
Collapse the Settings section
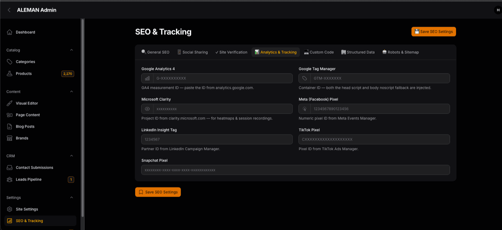(x=71, y=197)
